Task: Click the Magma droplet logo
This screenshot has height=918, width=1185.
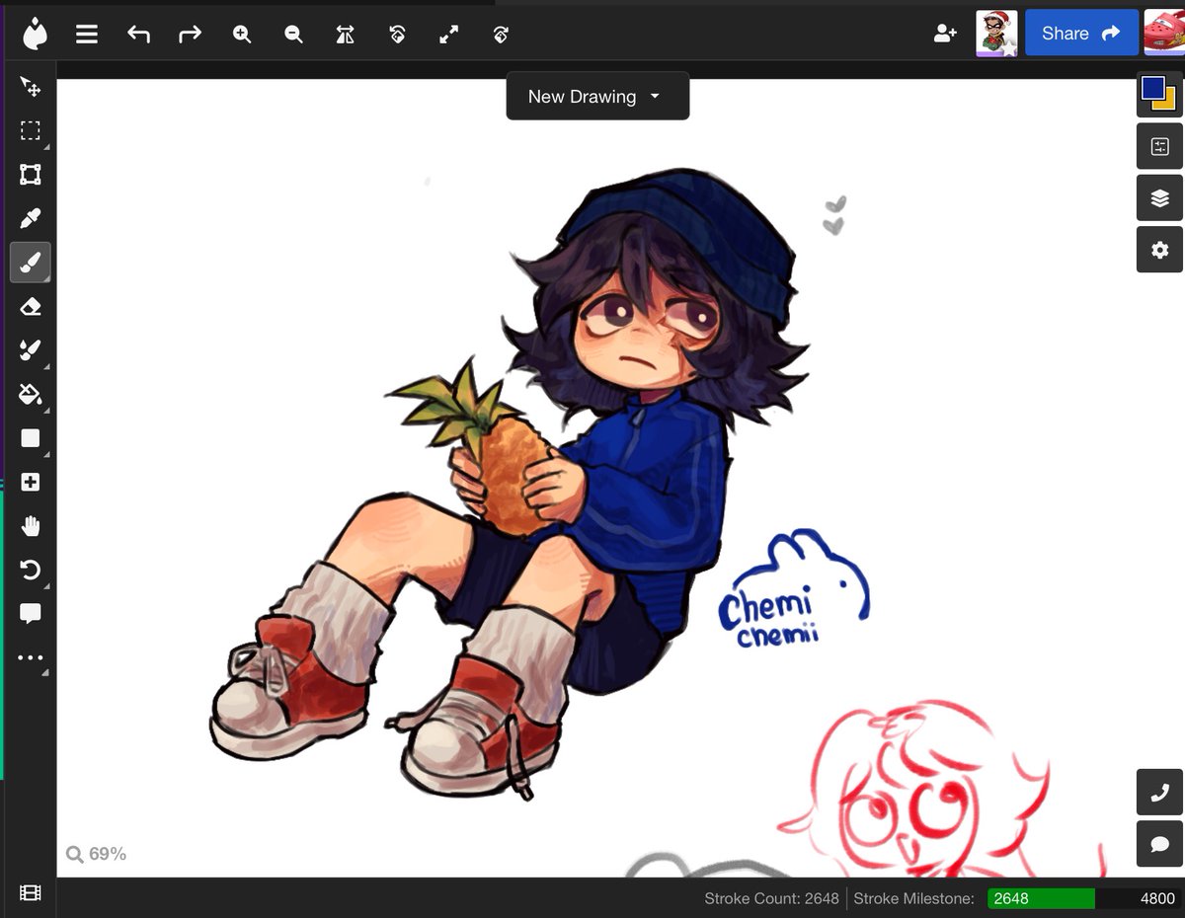Action: 35,34
